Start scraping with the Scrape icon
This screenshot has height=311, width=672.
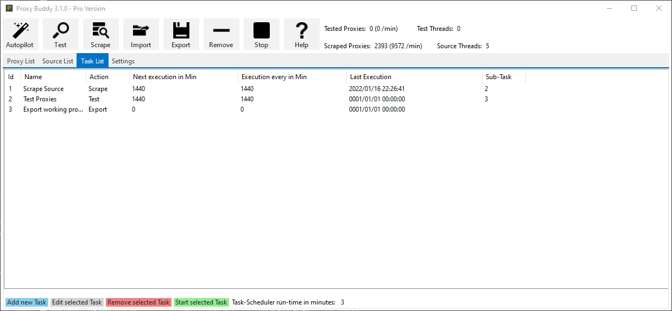(x=100, y=34)
